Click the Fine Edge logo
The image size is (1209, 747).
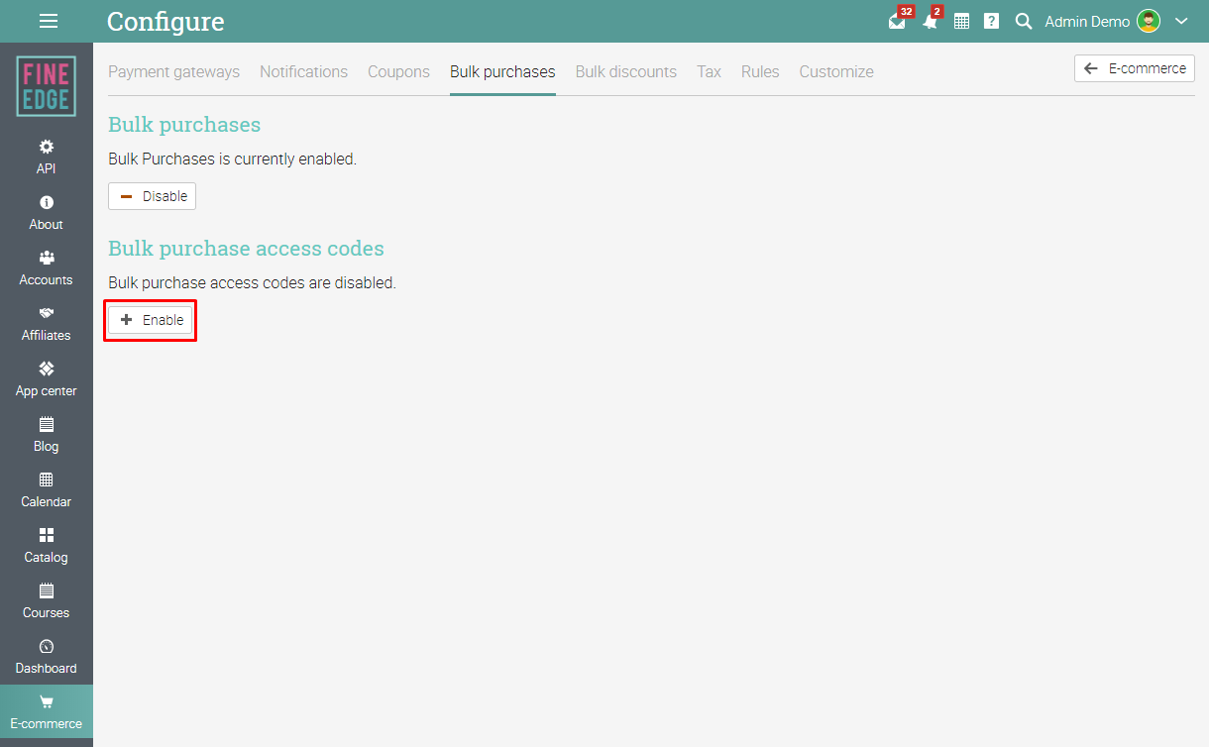[x=47, y=86]
